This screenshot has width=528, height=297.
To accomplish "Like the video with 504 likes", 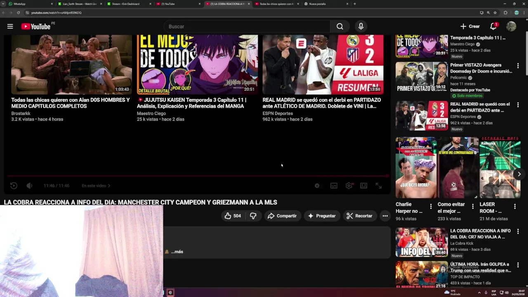I will click(233, 216).
